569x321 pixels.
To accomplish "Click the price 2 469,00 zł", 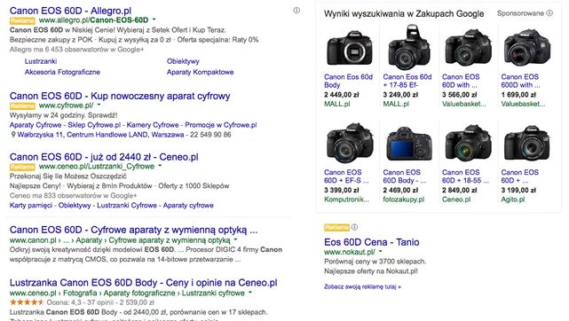I will tap(400, 190).
